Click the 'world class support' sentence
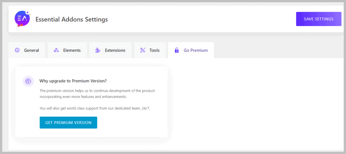The width and height of the screenshot is (346, 154). [95, 108]
